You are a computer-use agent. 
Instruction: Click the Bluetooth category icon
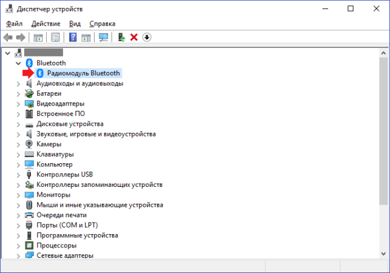click(29, 63)
